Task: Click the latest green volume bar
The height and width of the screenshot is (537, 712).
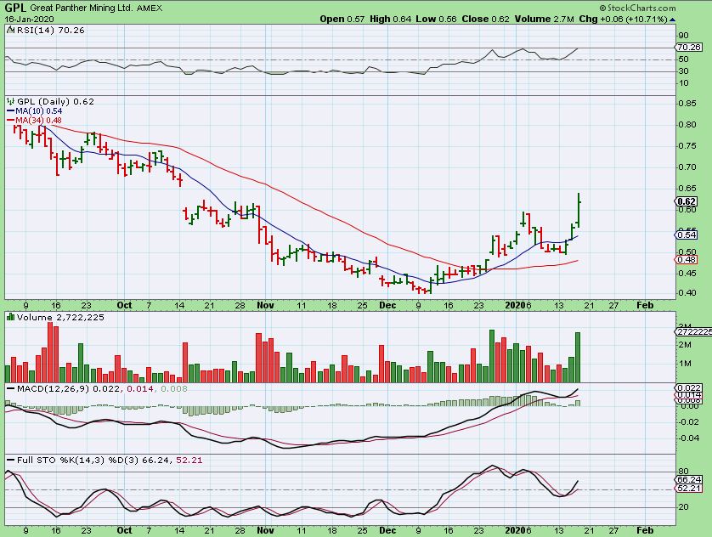Action: click(x=578, y=357)
